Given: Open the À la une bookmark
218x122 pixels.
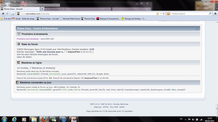Looking at the screenshot, I should coord(6,19).
